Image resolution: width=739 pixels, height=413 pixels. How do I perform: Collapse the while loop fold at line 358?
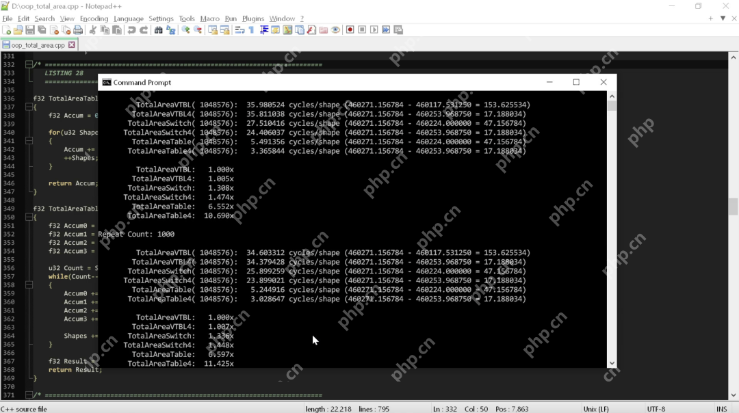click(x=29, y=285)
